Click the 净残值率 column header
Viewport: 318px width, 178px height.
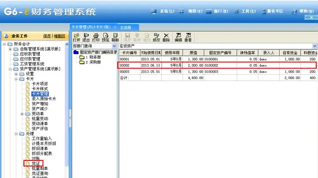[x=247, y=53]
